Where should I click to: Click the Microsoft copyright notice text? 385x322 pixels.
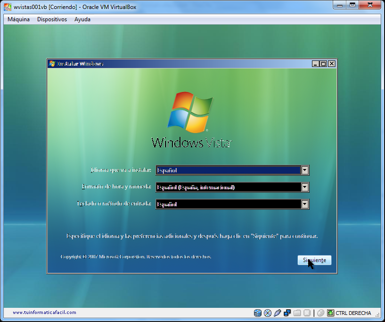coord(136,256)
